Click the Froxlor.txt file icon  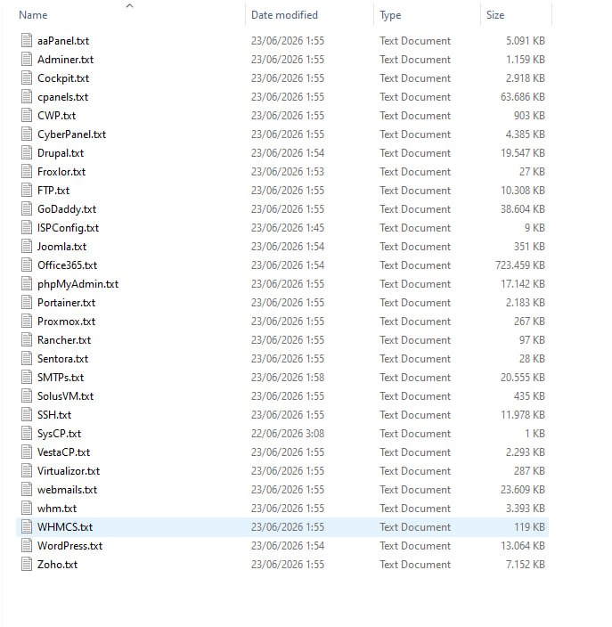27,172
